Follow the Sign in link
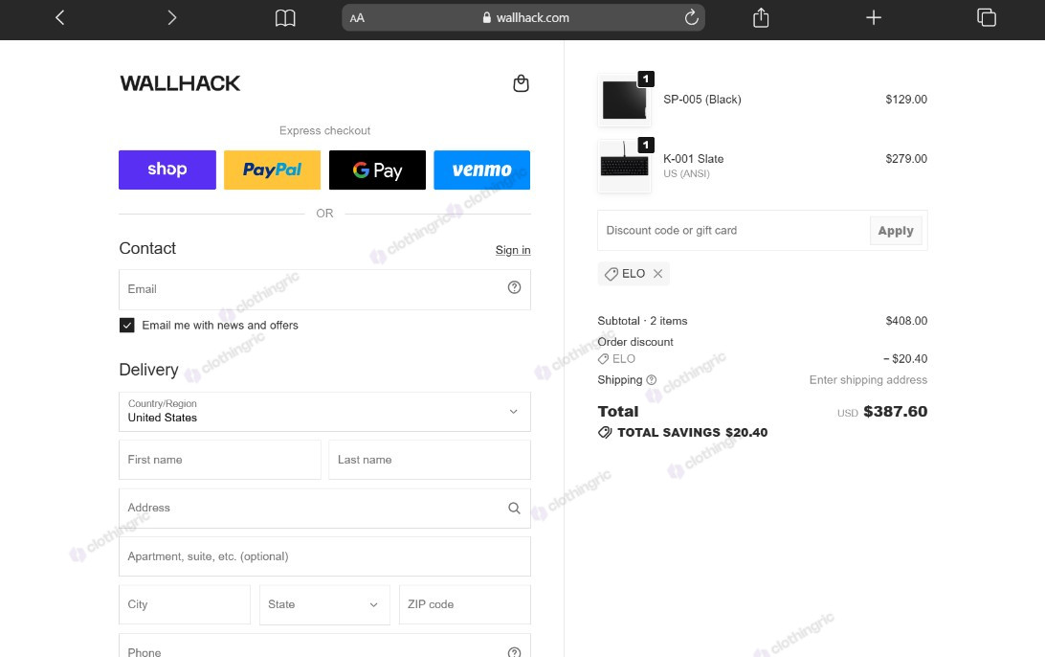This screenshot has width=1045, height=657. click(513, 250)
